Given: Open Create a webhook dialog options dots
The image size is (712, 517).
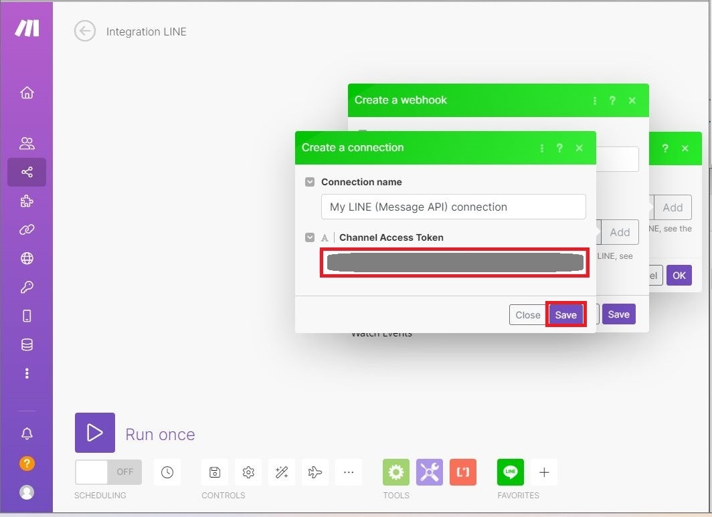Looking at the screenshot, I should pos(594,100).
